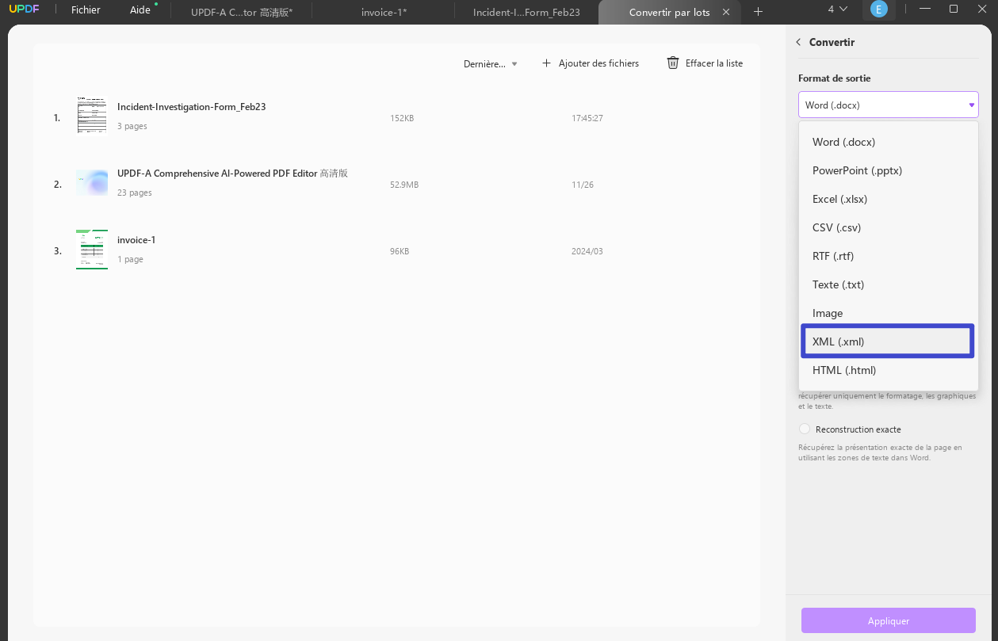Open the account menu via the E avatar
Screen dimensions: 998x641
[879, 9]
